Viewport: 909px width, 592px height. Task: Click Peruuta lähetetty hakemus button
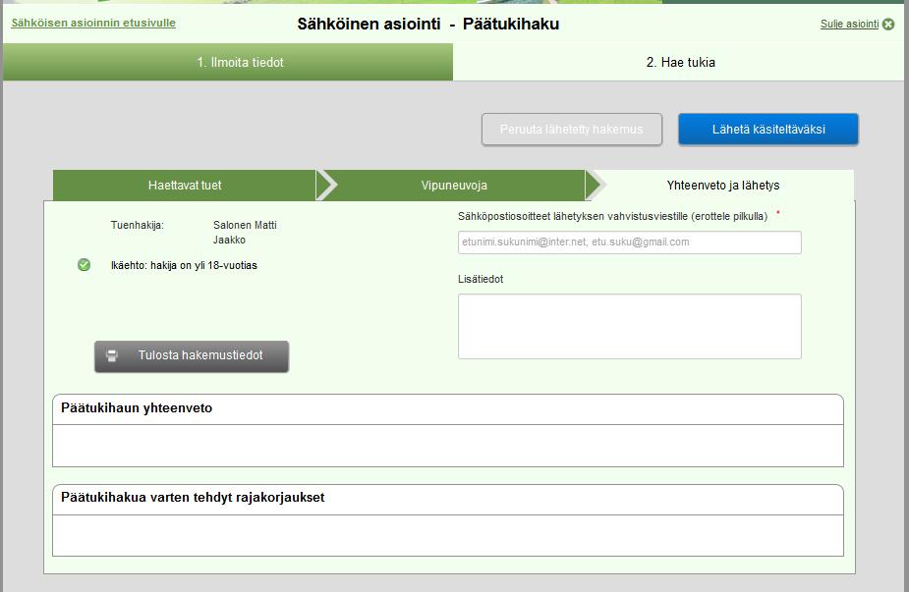[572, 130]
